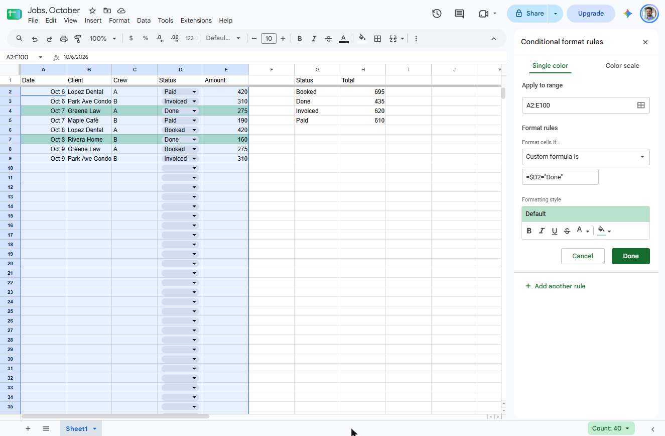This screenshot has height=436, width=665.
Task: Open the All Sheets list icon
Action: pos(46,428)
